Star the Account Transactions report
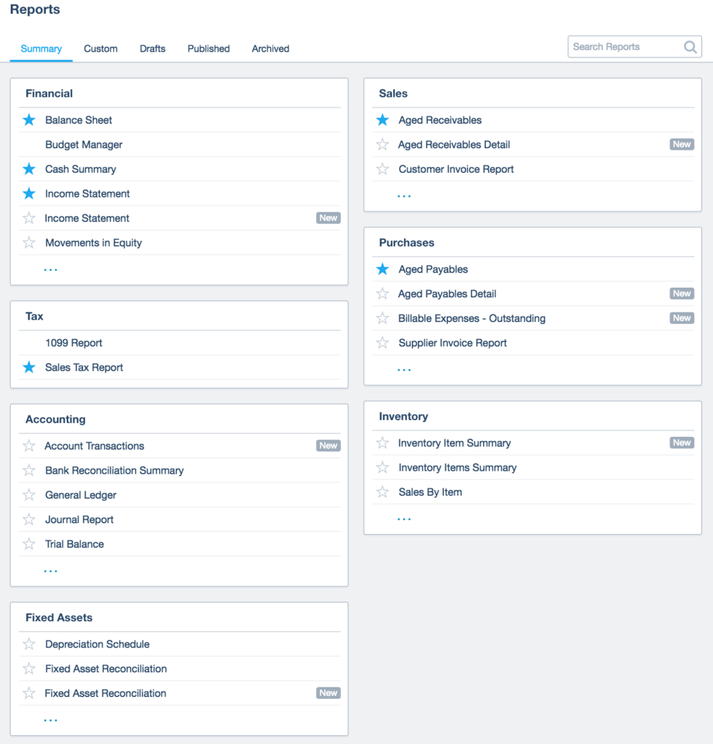This screenshot has width=713, height=744. coord(28,445)
